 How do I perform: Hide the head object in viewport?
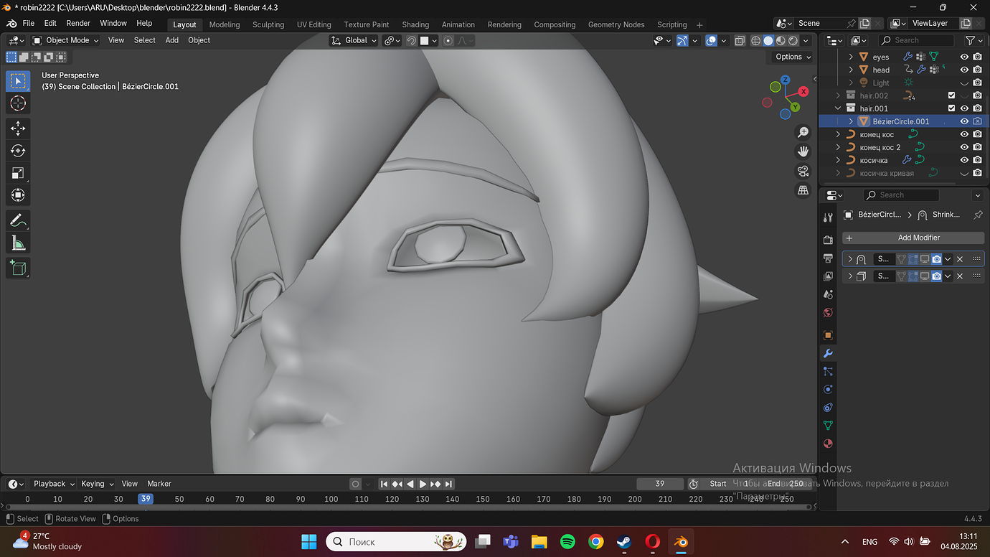click(x=964, y=70)
